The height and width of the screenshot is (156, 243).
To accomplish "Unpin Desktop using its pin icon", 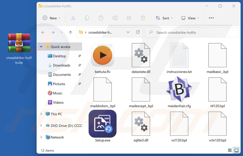I will click(79, 56).
